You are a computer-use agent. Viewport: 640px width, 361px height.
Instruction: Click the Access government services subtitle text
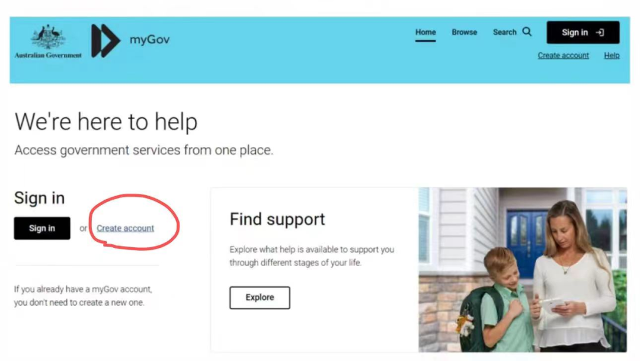click(143, 151)
